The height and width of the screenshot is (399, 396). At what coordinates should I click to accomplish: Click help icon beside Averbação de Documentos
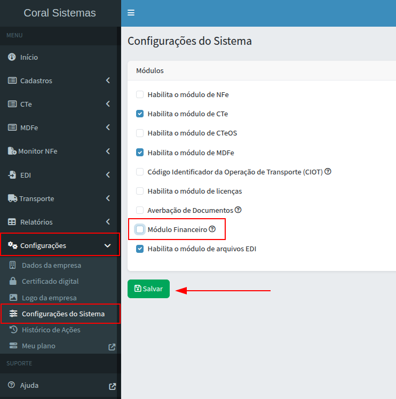[238, 210]
